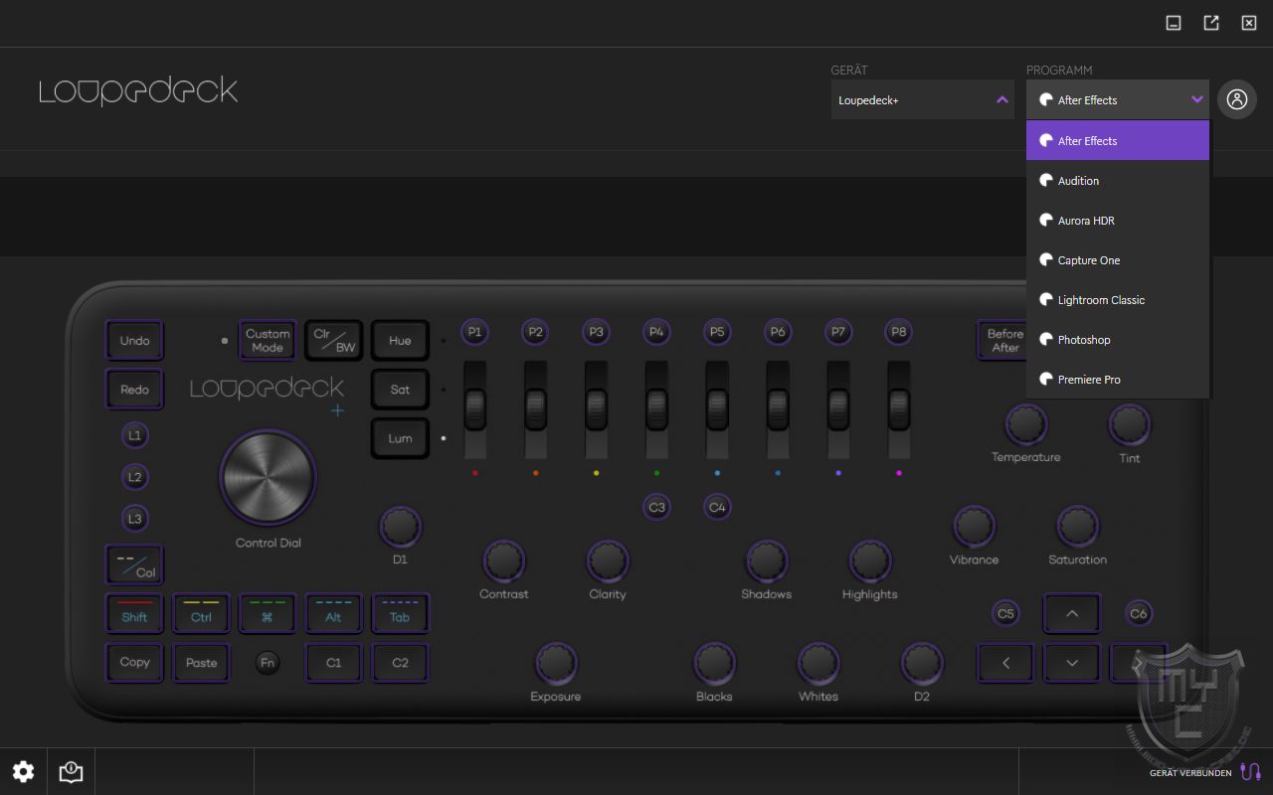Select the Hue mode key

click(x=400, y=341)
